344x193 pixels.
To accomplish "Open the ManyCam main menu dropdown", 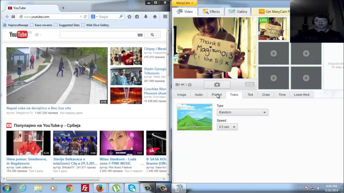I will click(x=185, y=3).
